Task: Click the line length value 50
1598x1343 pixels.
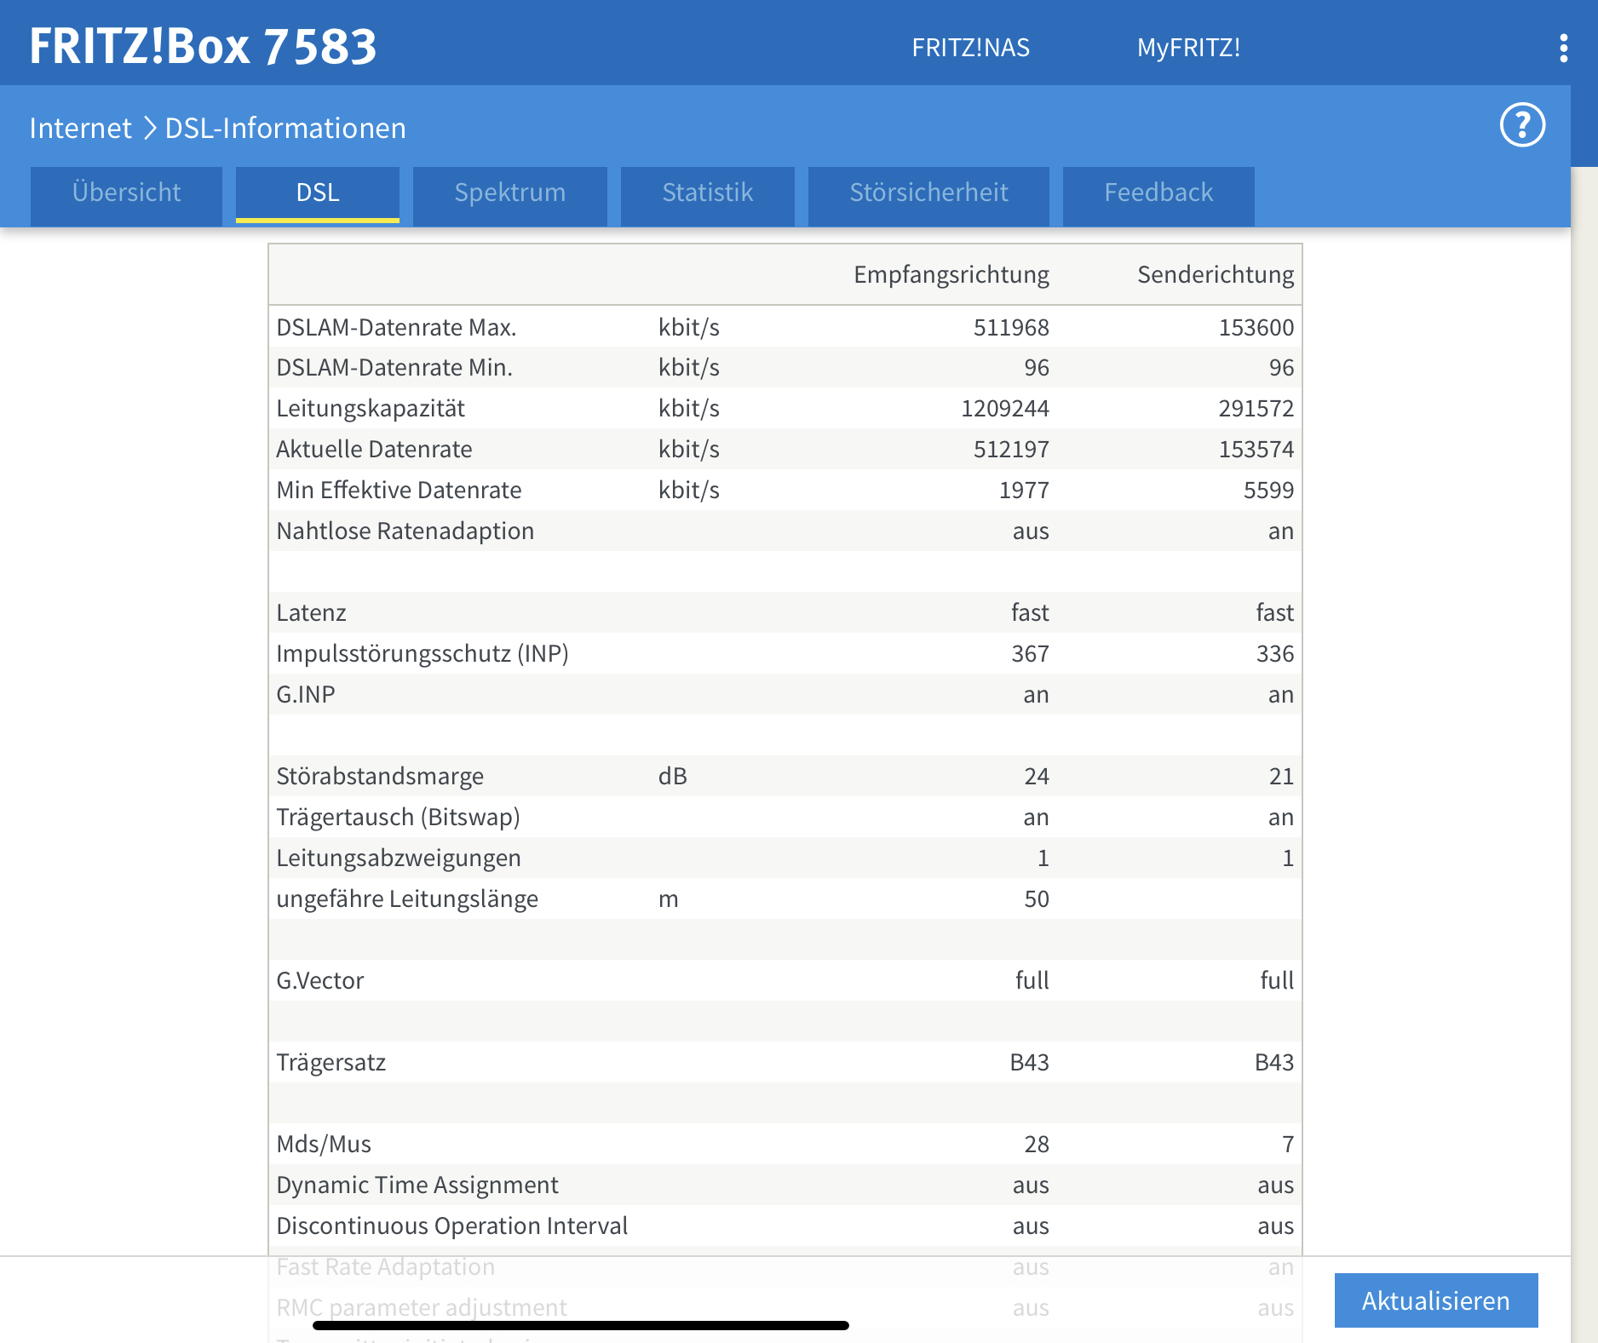Action: click(1037, 898)
